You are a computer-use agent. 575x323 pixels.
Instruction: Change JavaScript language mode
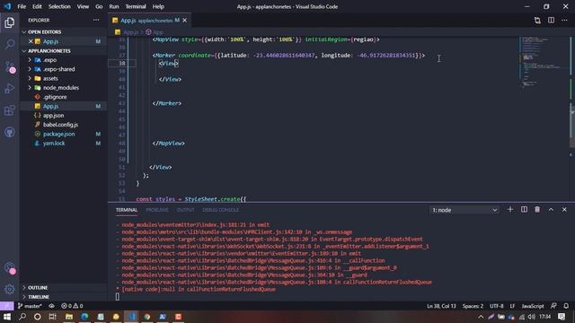pos(533,306)
